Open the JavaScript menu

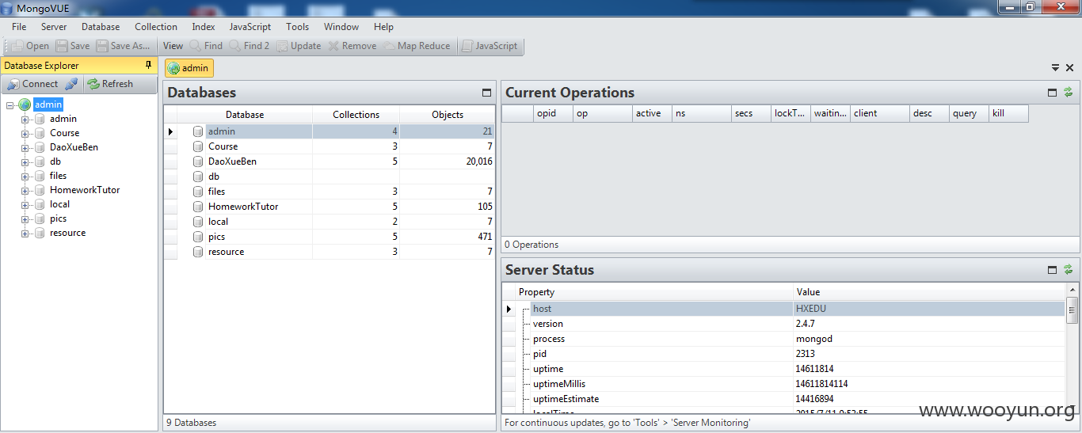pos(250,27)
